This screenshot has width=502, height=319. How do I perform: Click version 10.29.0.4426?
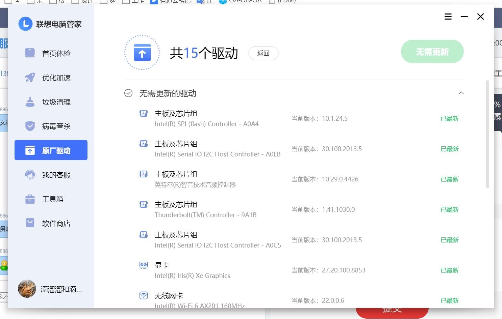(x=340, y=179)
